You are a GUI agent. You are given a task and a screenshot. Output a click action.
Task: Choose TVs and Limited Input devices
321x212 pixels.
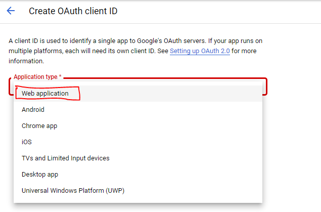coord(138,158)
